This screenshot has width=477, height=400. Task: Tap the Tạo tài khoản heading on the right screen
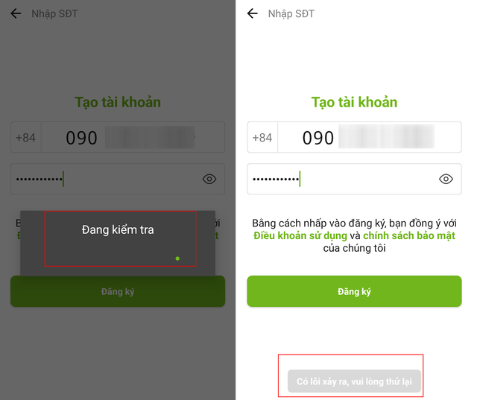354,102
